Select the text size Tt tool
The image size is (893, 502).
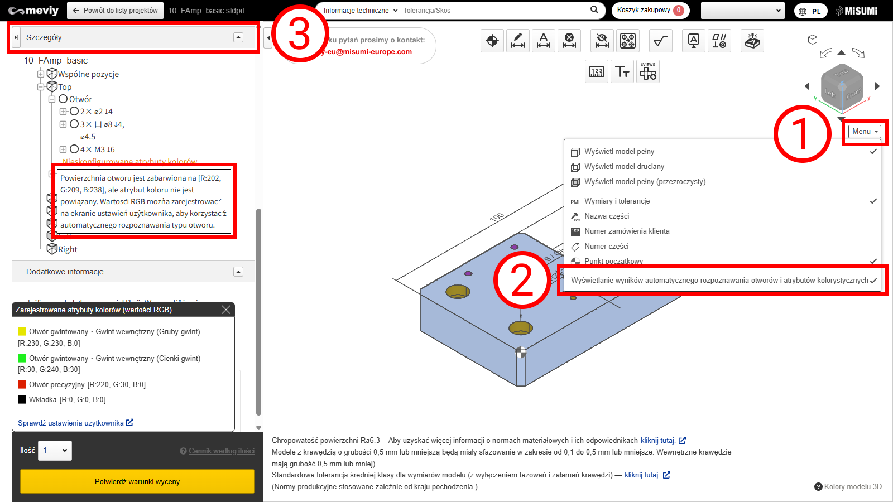click(x=622, y=72)
